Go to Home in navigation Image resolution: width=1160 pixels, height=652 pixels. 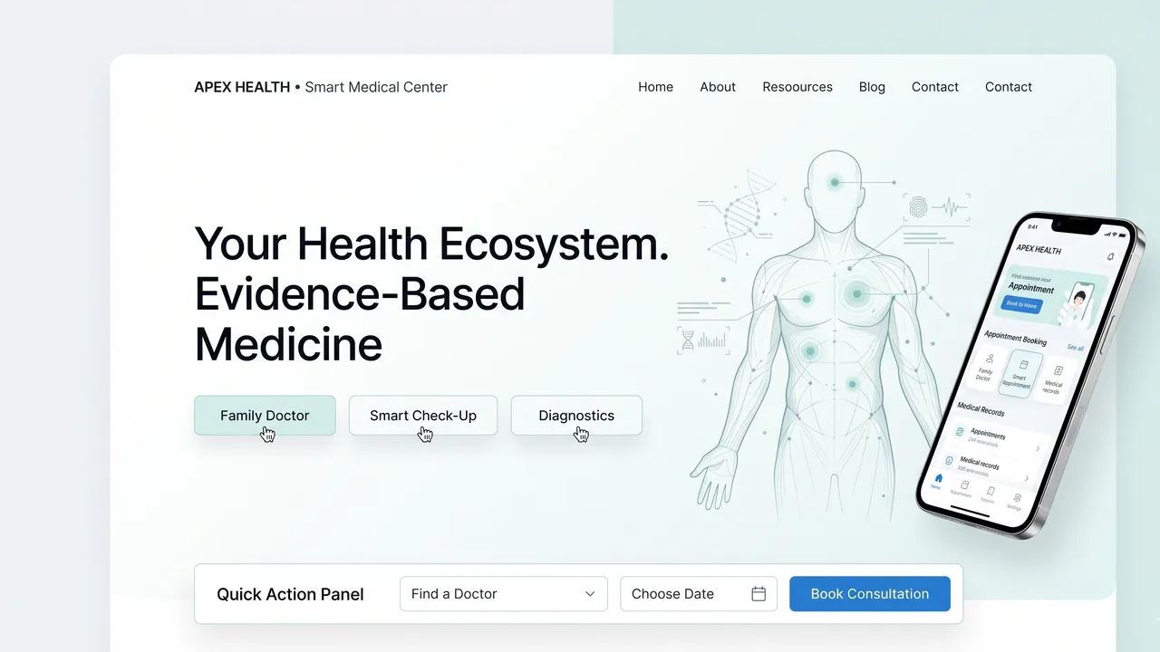pos(655,87)
